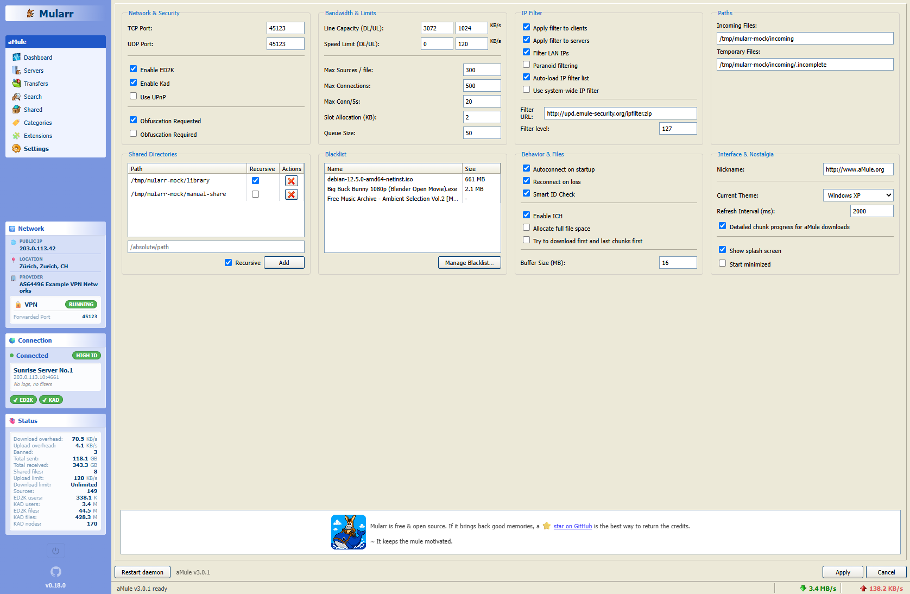Delete the /tmp/mularr-mock/library shared directory
910x594 pixels.
292,181
